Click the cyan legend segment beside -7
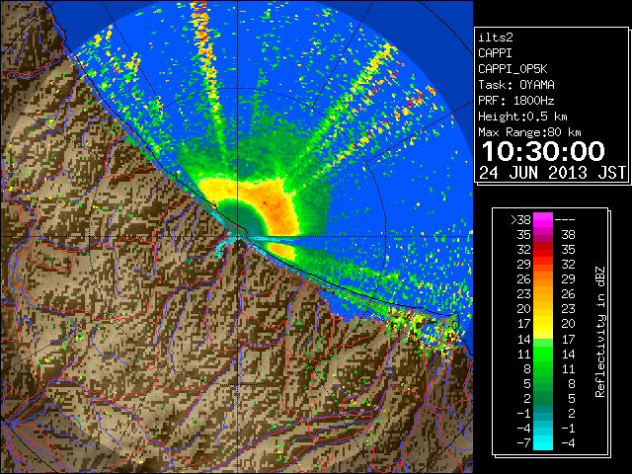Viewport: 632px width, 474px height. (x=543, y=442)
